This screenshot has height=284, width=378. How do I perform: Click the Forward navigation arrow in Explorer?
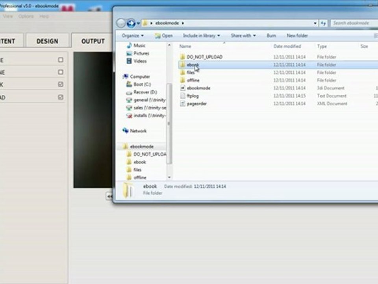pos(131,23)
